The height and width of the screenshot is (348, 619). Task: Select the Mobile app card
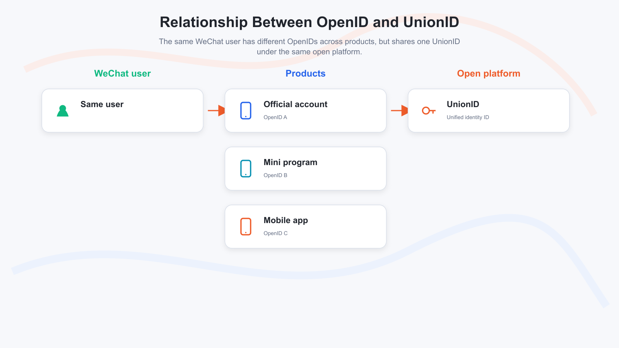(x=306, y=227)
